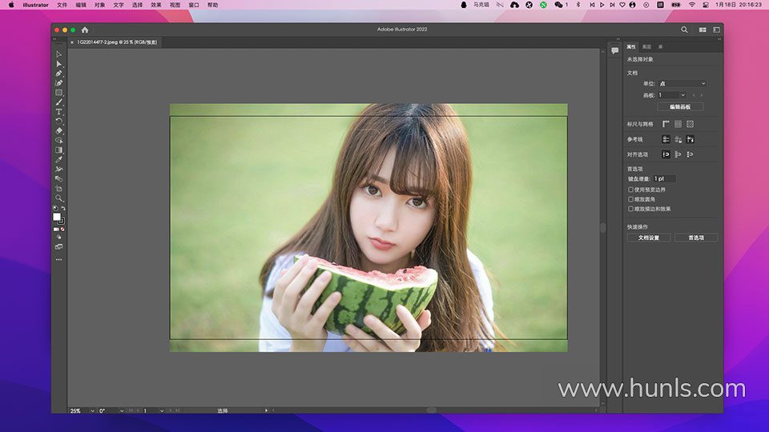Click the None color button
This screenshot has width=769, height=432.
62,230
